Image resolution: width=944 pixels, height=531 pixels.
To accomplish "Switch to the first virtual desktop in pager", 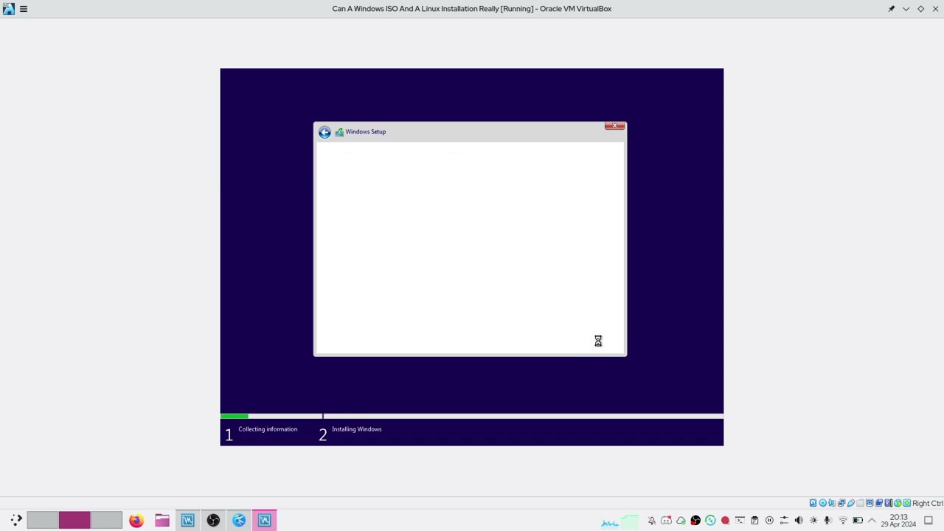I will (x=43, y=520).
